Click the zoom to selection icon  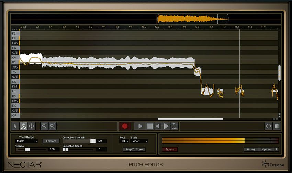pos(53,126)
